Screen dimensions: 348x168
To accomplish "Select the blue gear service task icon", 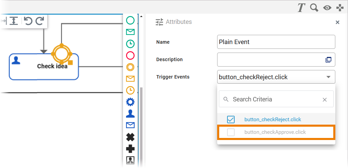I will pyautogui.click(x=130, y=102).
